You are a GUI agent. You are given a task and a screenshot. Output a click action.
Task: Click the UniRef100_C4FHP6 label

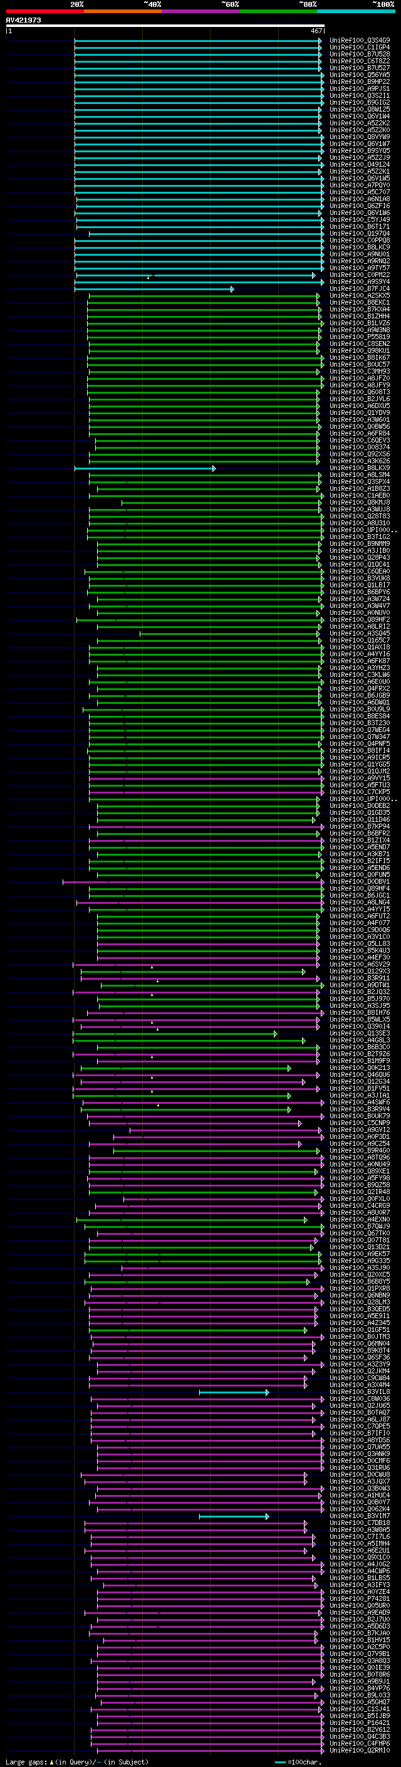(360, 1744)
